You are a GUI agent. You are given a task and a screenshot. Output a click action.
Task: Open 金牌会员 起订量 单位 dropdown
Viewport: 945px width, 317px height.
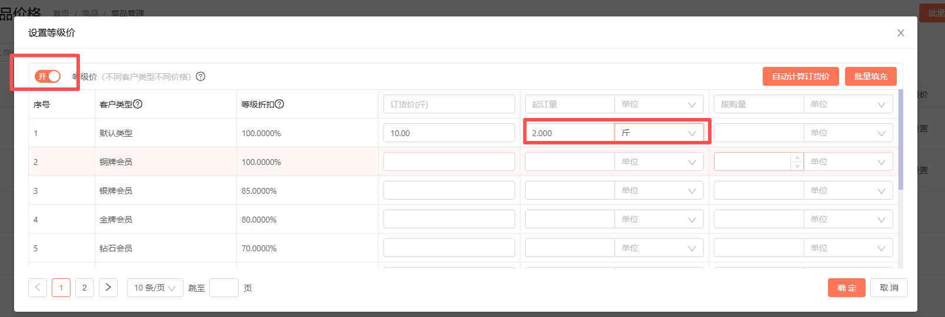pyautogui.click(x=659, y=219)
